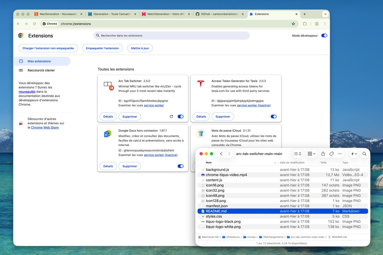This screenshot has width=383, height=255.
Task: Reload the Arc Tab Switcher extension
Action: 171,117
